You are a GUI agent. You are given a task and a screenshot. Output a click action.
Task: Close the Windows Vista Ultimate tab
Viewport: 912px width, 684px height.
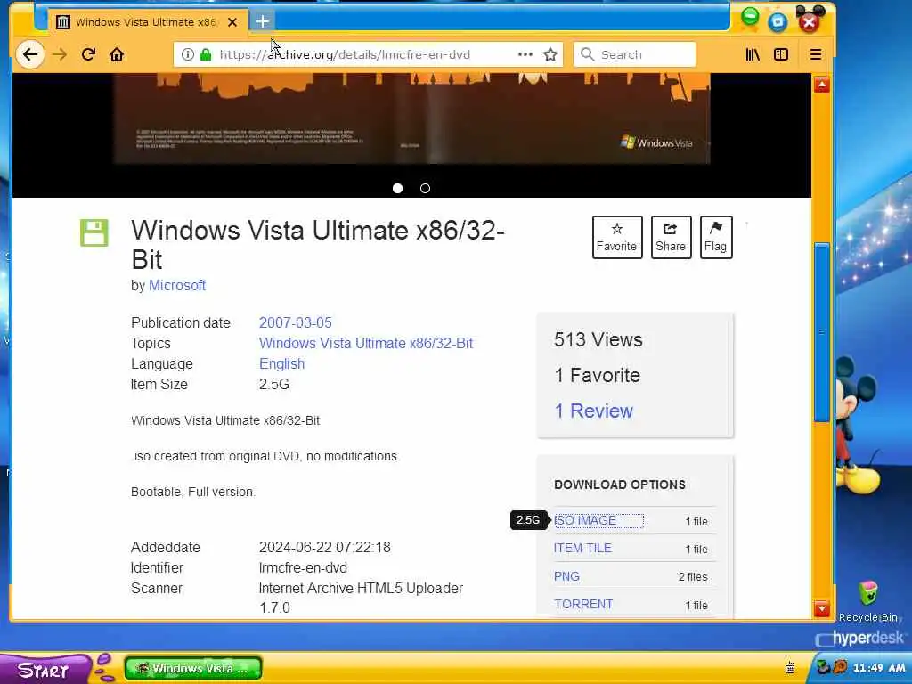[232, 22]
